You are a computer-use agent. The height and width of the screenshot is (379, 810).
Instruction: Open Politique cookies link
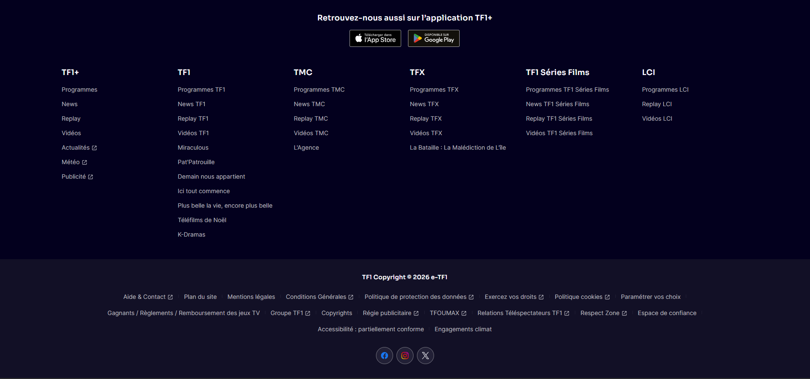(x=582, y=297)
